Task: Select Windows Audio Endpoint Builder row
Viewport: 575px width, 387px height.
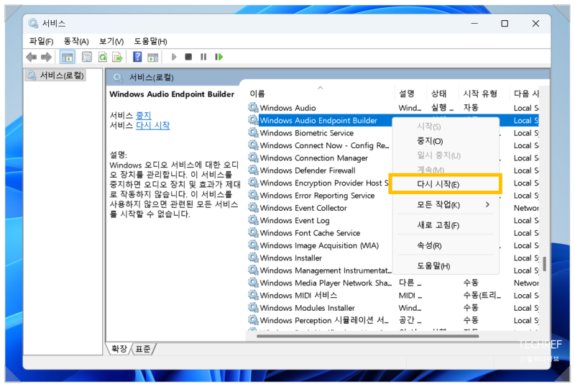Action: pos(318,120)
